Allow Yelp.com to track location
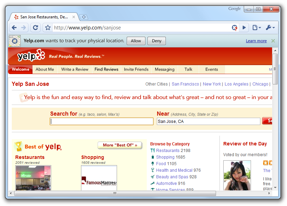Image resolution: width=287 pixels, height=206 pixels. pyautogui.click(x=136, y=41)
